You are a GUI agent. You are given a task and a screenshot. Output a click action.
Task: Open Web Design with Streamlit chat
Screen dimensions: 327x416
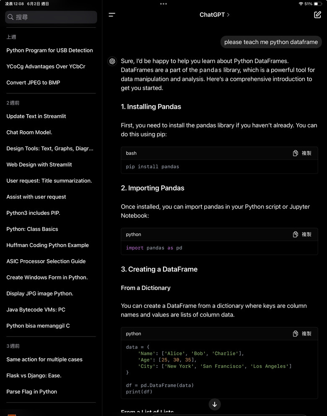pos(39,165)
